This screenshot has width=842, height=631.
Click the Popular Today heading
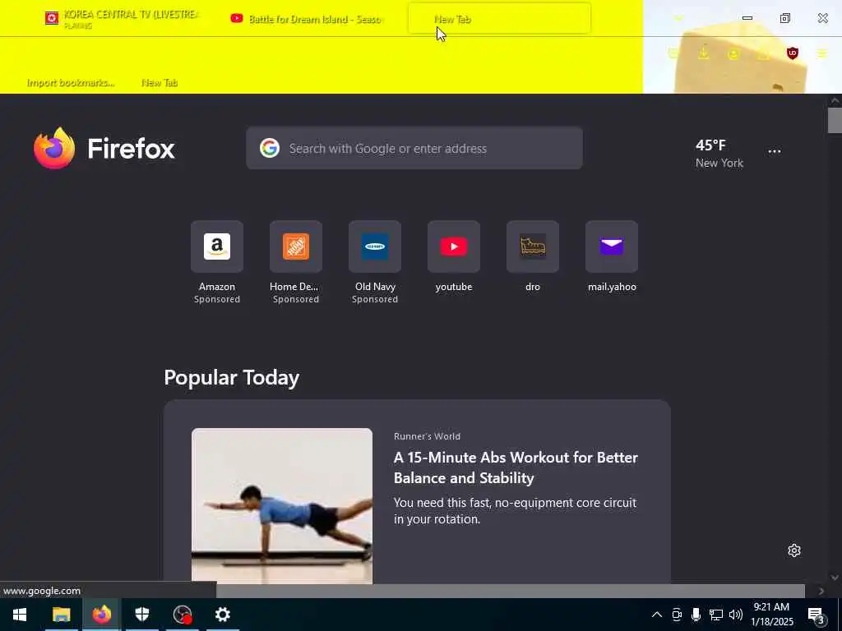click(x=231, y=377)
